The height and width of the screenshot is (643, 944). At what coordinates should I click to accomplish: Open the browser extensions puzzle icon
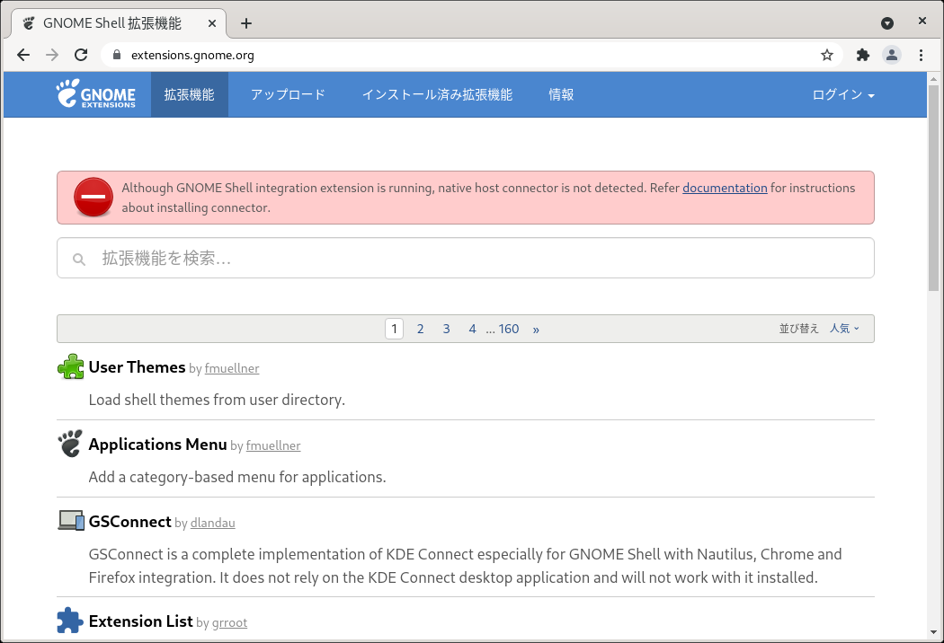click(863, 55)
